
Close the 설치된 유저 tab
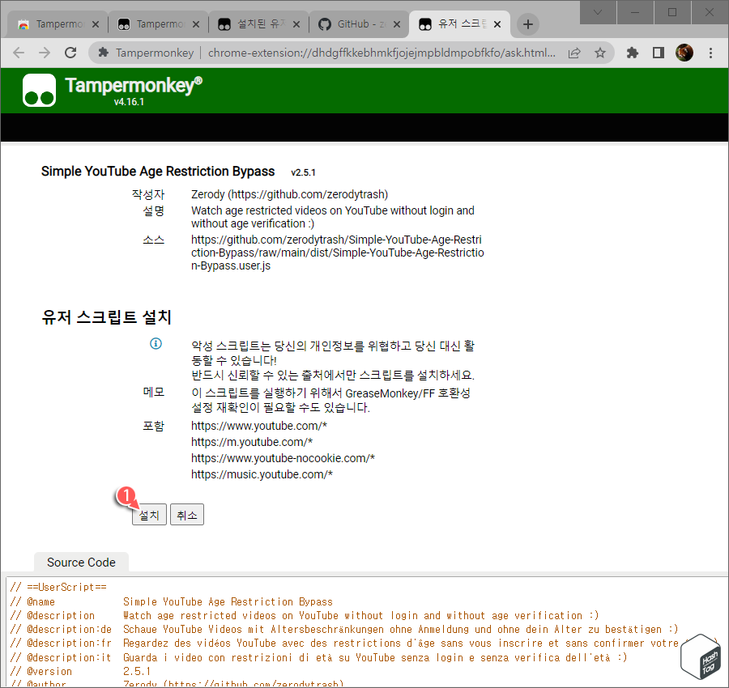click(x=296, y=24)
